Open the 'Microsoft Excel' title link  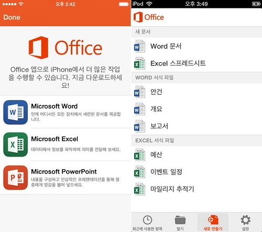54,139
